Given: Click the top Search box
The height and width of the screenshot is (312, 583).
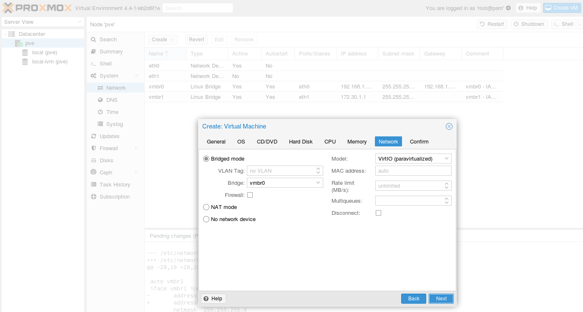Looking at the screenshot, I should coord(198,8).
